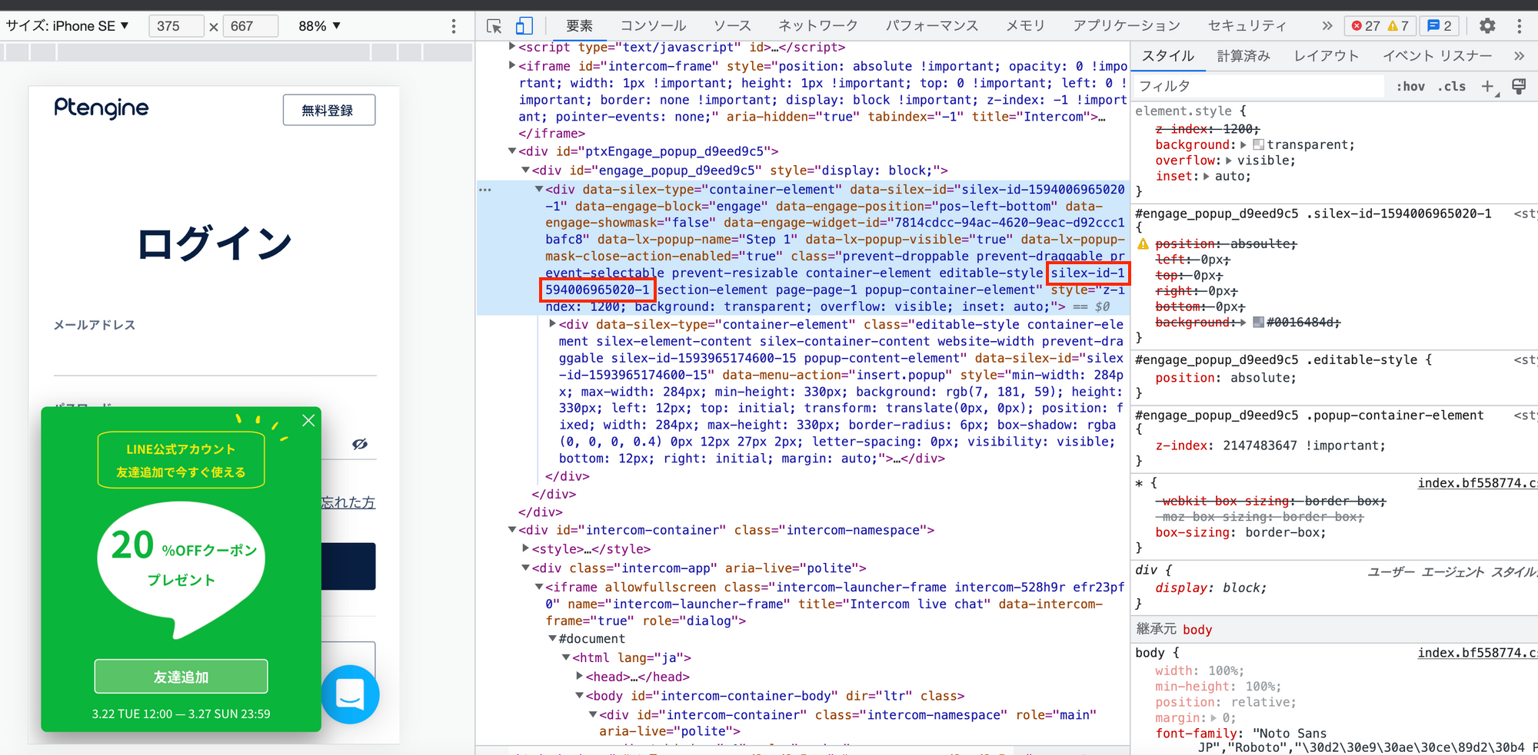Open the device size iPhone SE dropdown
The height and width of the screenshot is (755, 1538).
coord(68,26)
